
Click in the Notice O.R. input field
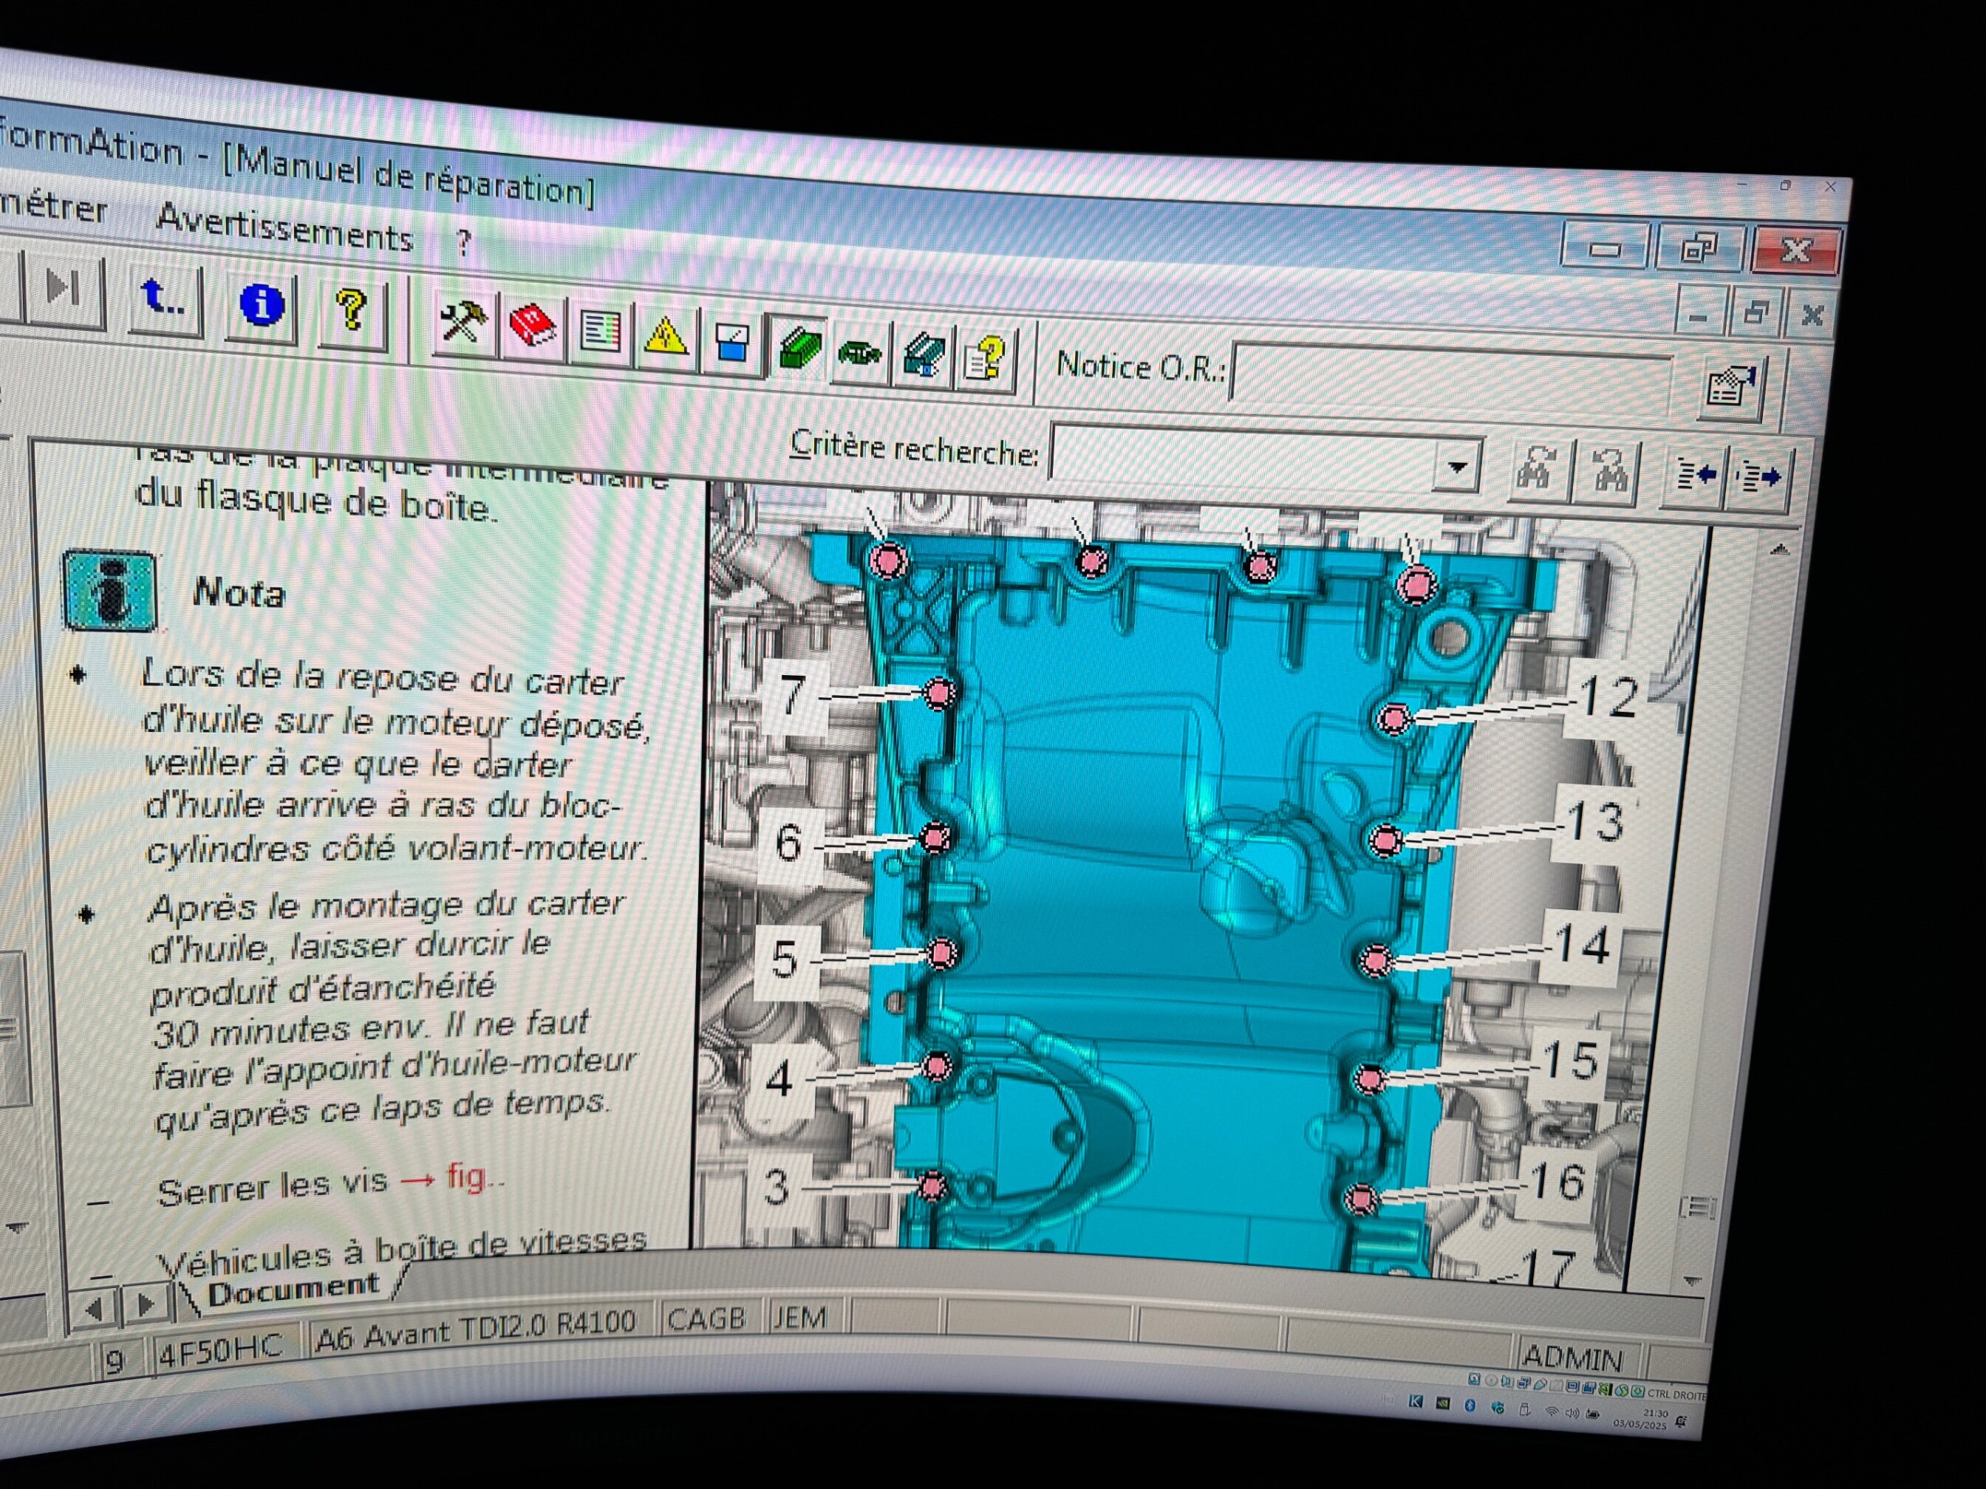click(1450, 375)
